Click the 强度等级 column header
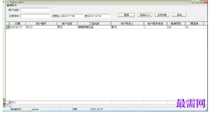211x113 pixels. click(176, 24)
